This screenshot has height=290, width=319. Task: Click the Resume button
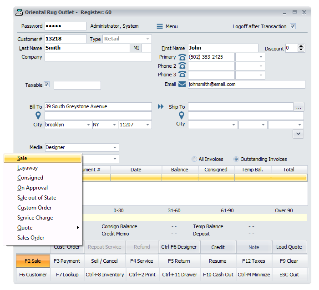point(218,261)
